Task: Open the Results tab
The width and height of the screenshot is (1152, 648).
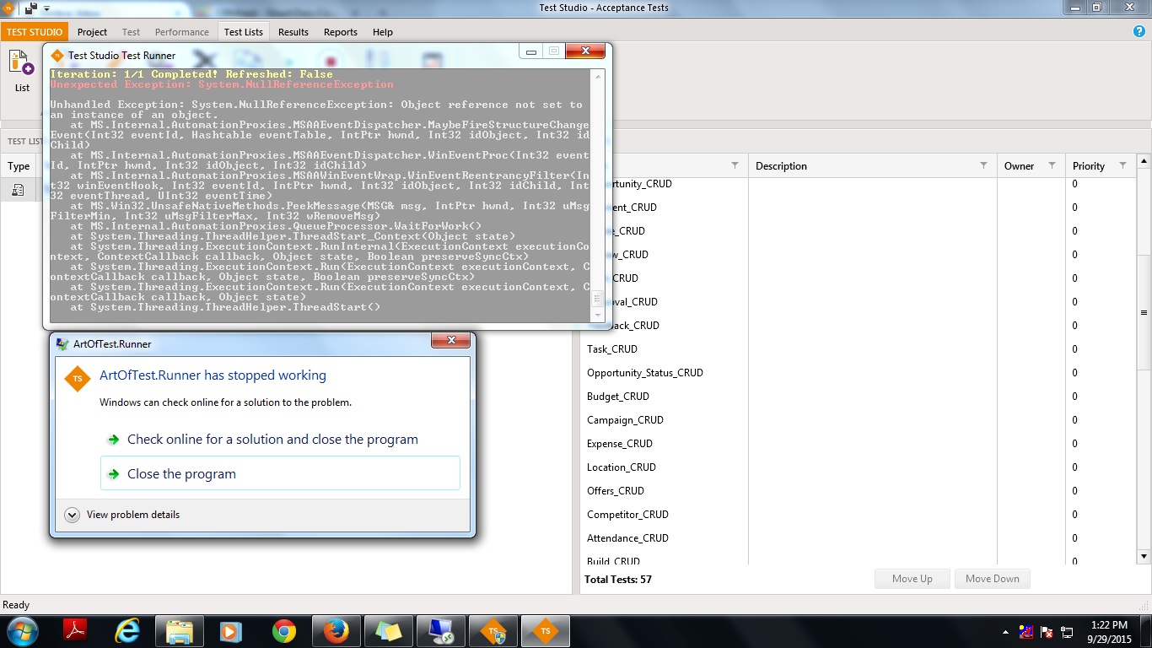Action: point(293,32)
